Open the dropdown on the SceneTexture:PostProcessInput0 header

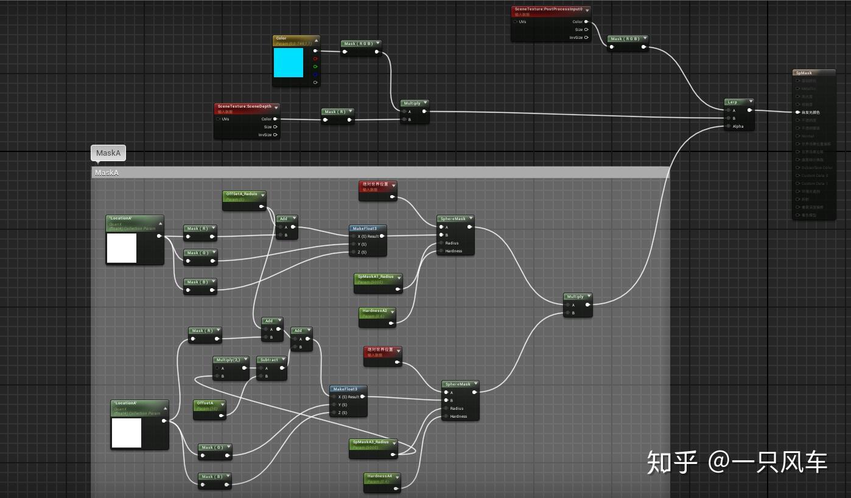pyautogui.click(x=587, y=10)
